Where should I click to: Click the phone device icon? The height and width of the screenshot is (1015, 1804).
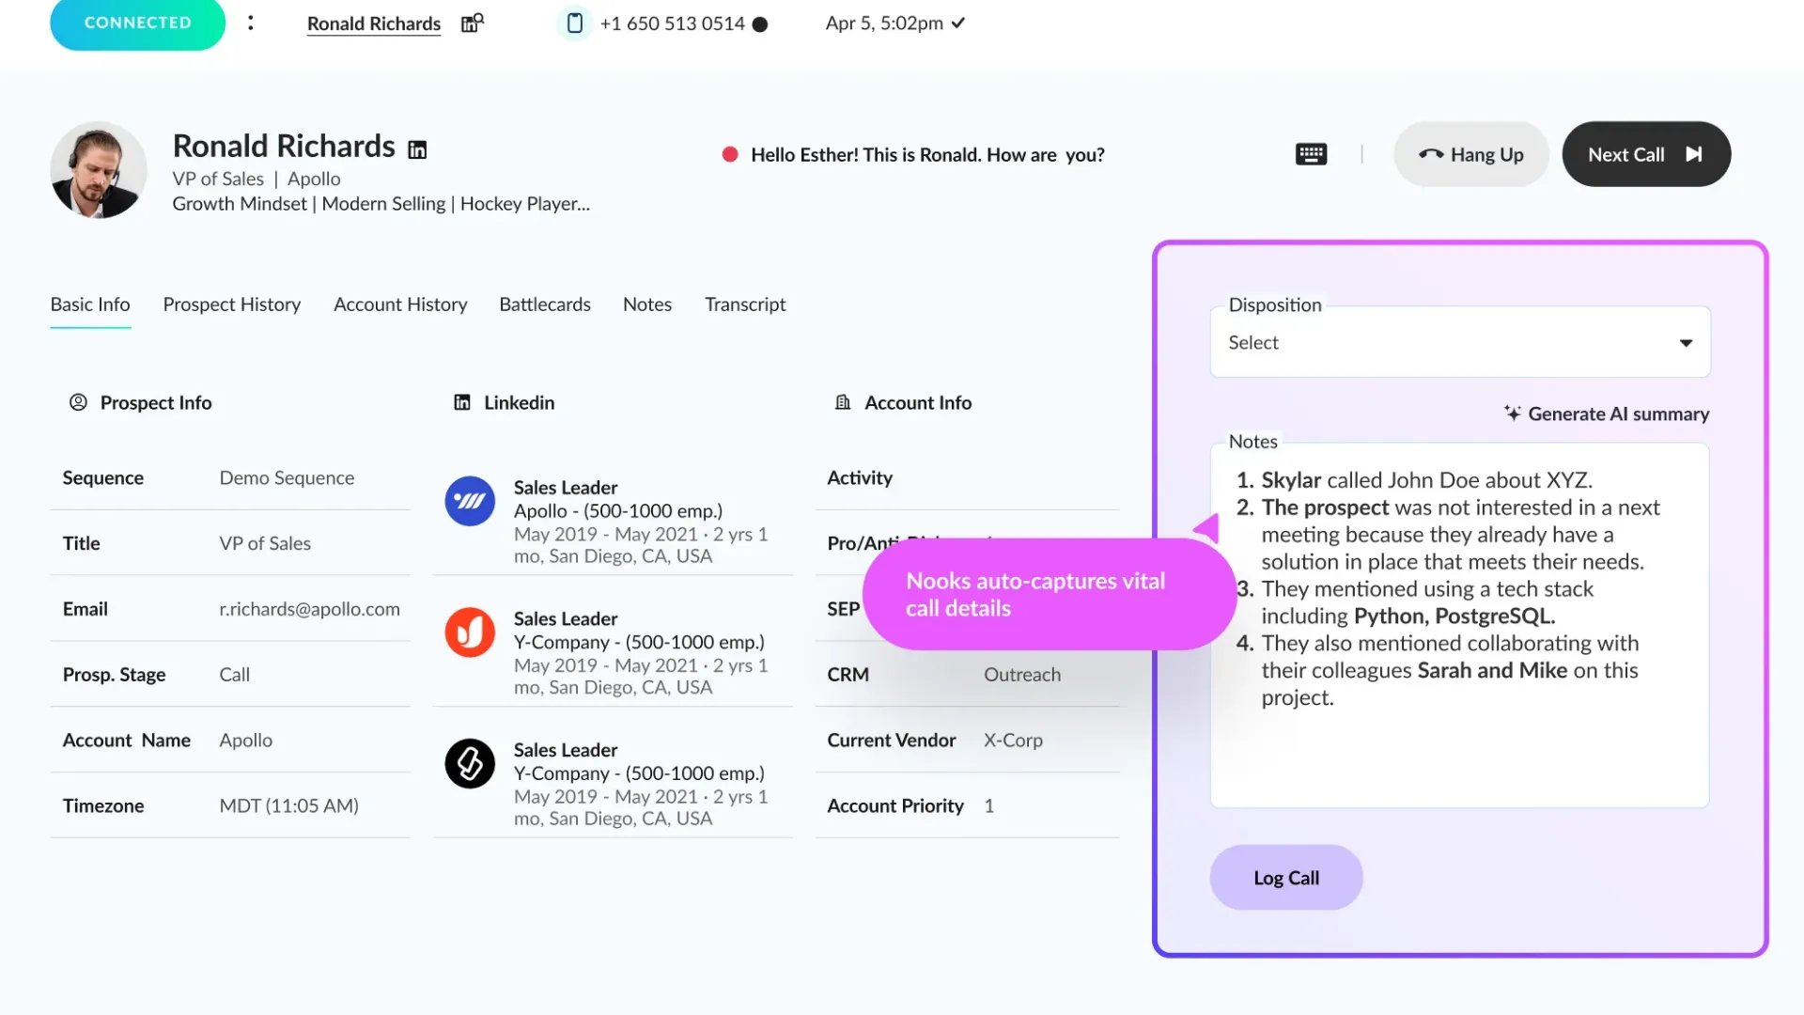[x=575, y=23]
